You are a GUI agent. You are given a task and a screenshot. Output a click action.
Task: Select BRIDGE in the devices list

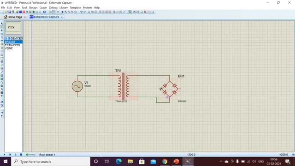(13, 42)
